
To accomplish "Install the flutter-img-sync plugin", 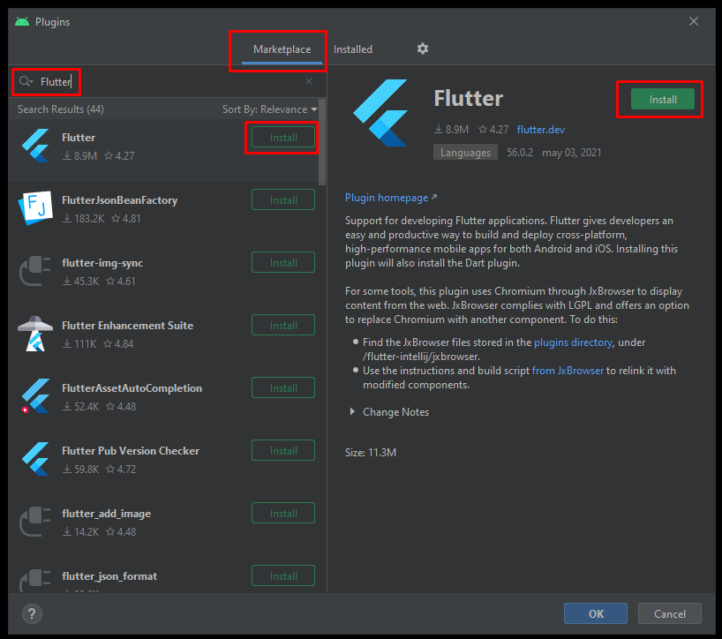I will [283, 262].
